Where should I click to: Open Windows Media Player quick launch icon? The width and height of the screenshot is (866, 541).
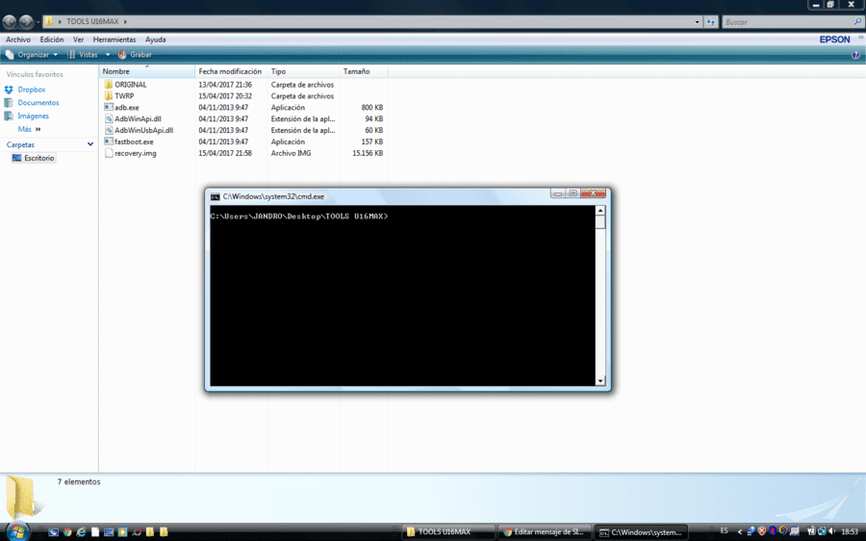pyautogui.click(x=122, y=531)
